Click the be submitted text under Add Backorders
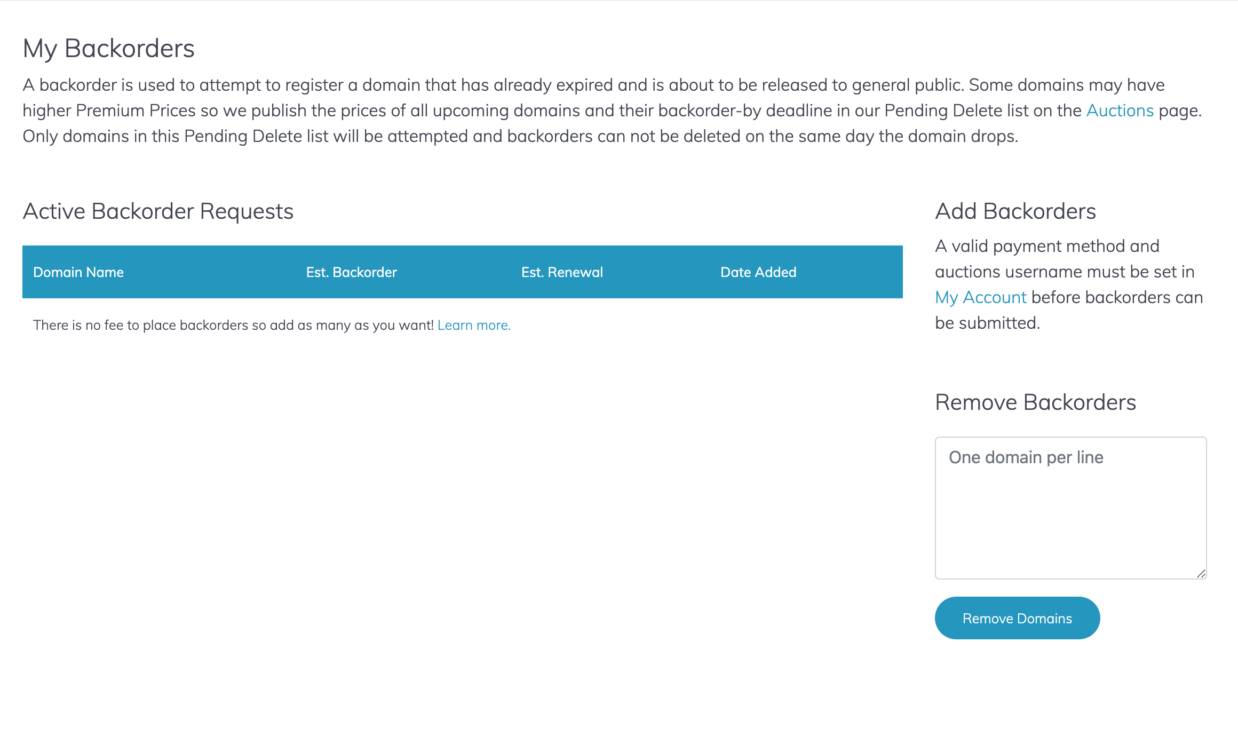 pos(987,323)
